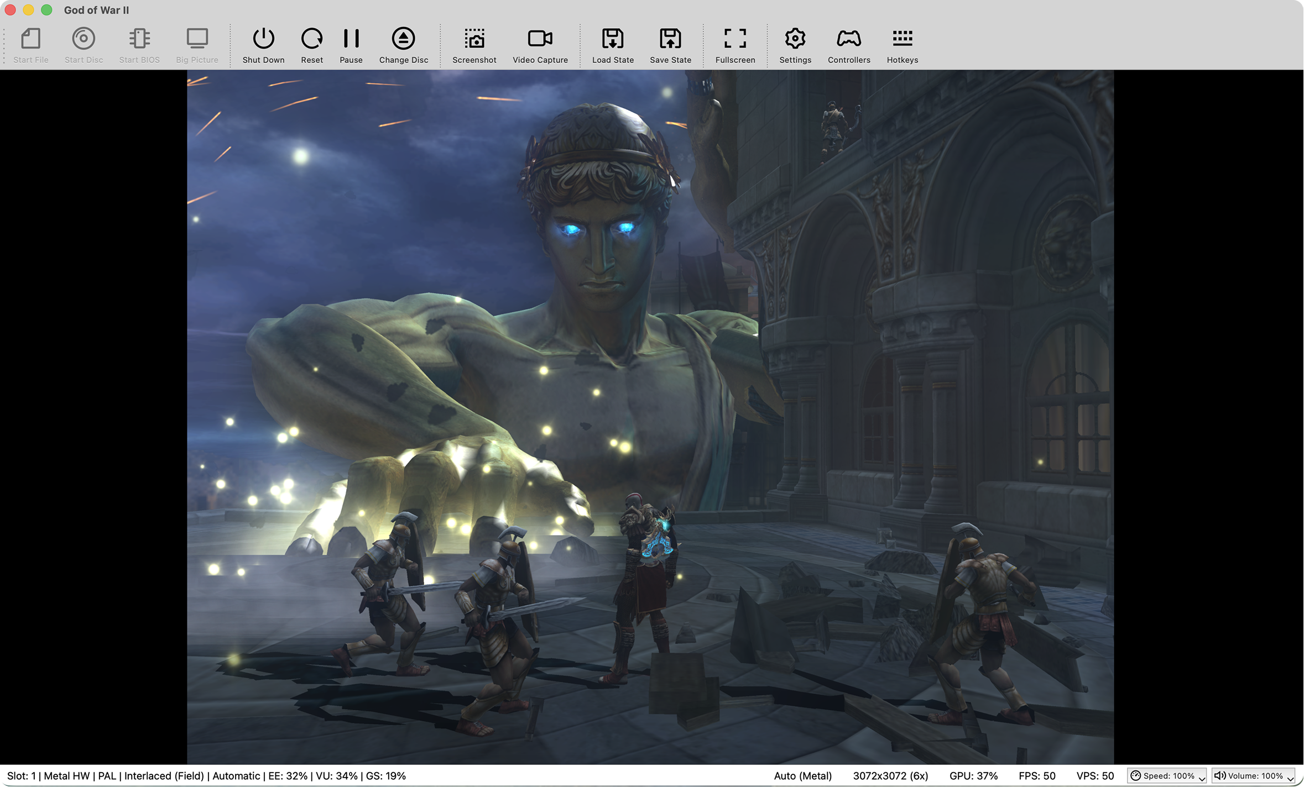The height and width of the screenshot is (787, 1304).
Task: Click the Slot: 1 status text
Action: (x=21, y=776)
